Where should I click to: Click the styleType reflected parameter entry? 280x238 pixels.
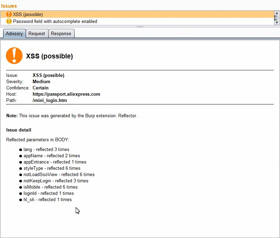[52, 168]
